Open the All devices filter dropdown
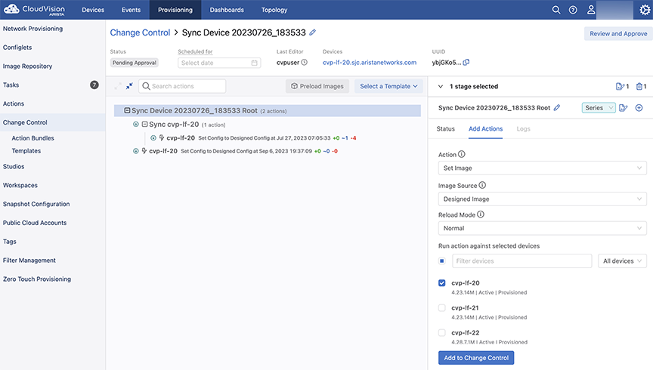The height and width of the screenshot is (370, 653). pos(622,261)
